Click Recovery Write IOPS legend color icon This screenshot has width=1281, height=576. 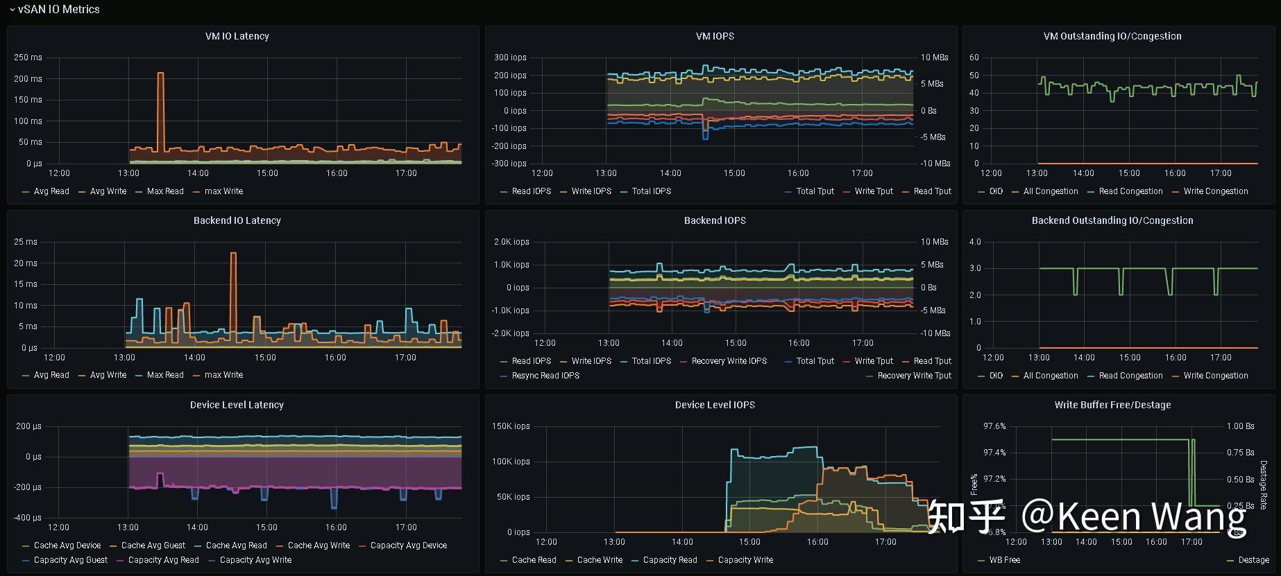pos(684,361)
